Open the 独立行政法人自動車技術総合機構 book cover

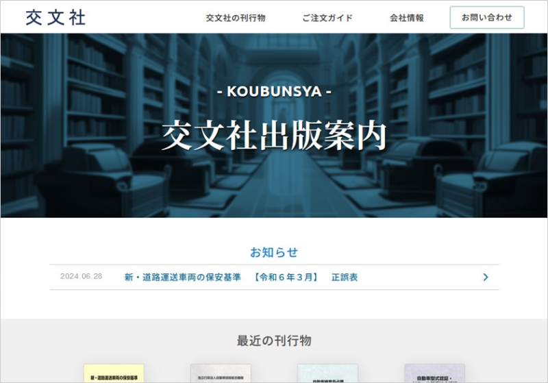tap(221, 373)
